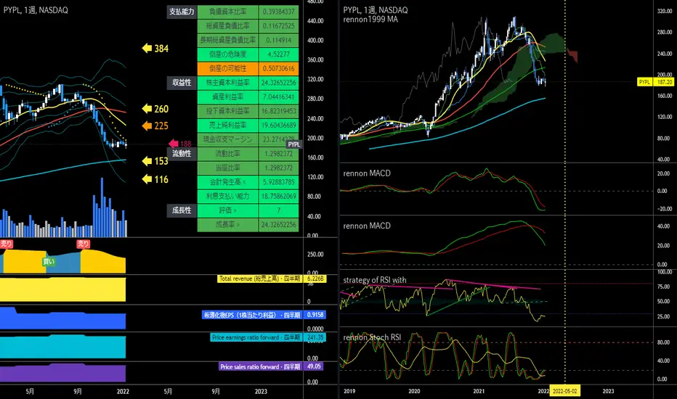This screenshot has width=677, height=399.
Task: Open the rennon1999 MA indicator legend
Action: click(x=370, y=20)
